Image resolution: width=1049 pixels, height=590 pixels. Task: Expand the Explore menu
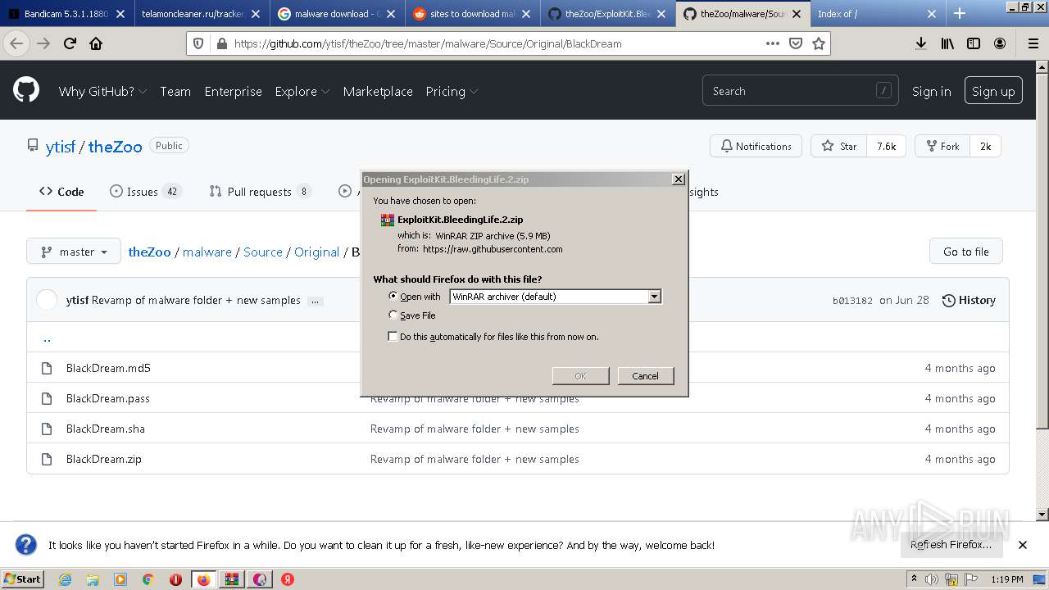[x=302, y=91]
